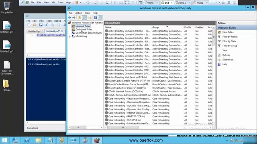The height and width of the screenshot is (144, 257).
Task: Select the Untitled1.ps1 desktop file
Action: 7,27
